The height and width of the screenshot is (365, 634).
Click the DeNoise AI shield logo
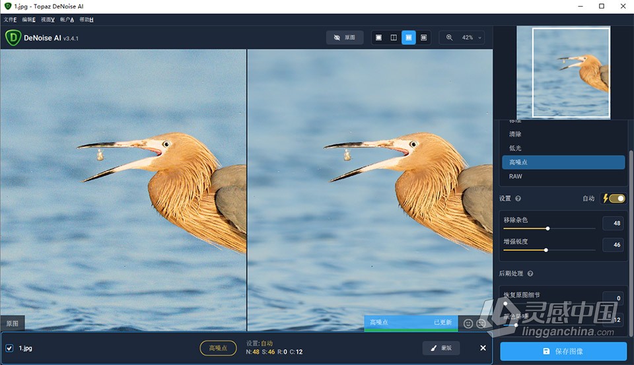(13, 38)
